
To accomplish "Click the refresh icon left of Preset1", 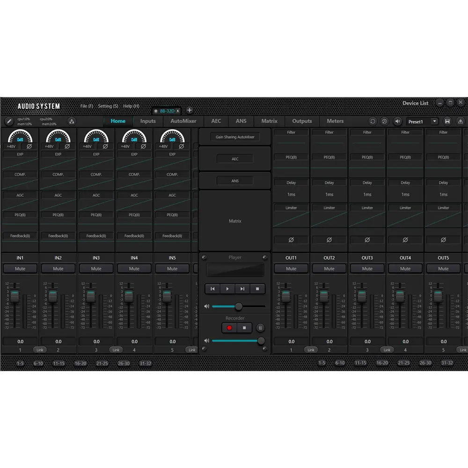I will tap(373, 121).
